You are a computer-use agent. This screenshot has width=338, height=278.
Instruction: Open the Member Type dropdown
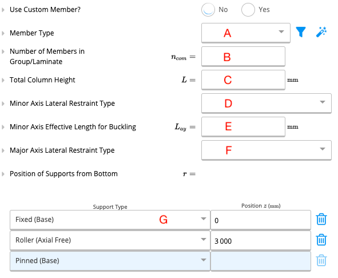point(246,33)
